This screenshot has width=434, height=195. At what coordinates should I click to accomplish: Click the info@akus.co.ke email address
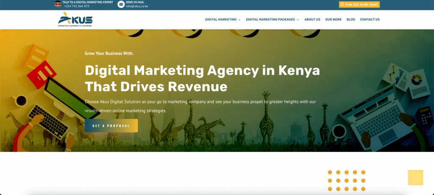tap(136, 6)
